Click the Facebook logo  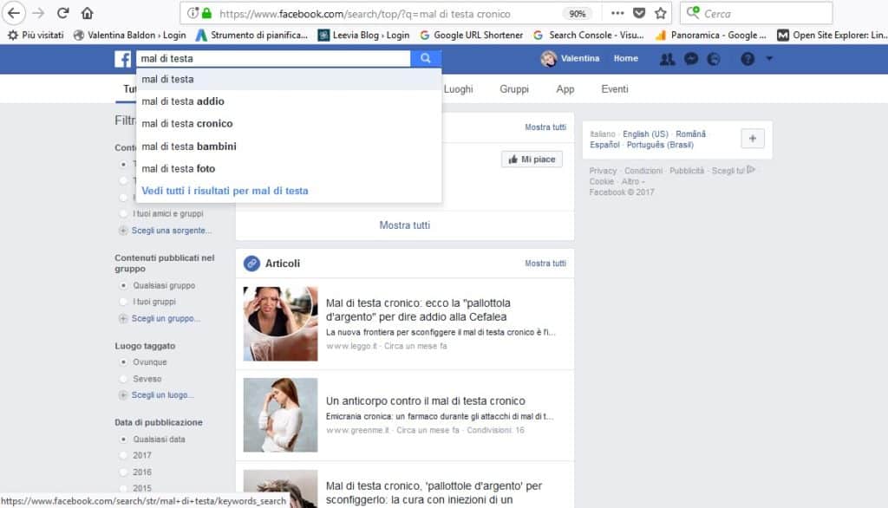(x=122, y=59)
